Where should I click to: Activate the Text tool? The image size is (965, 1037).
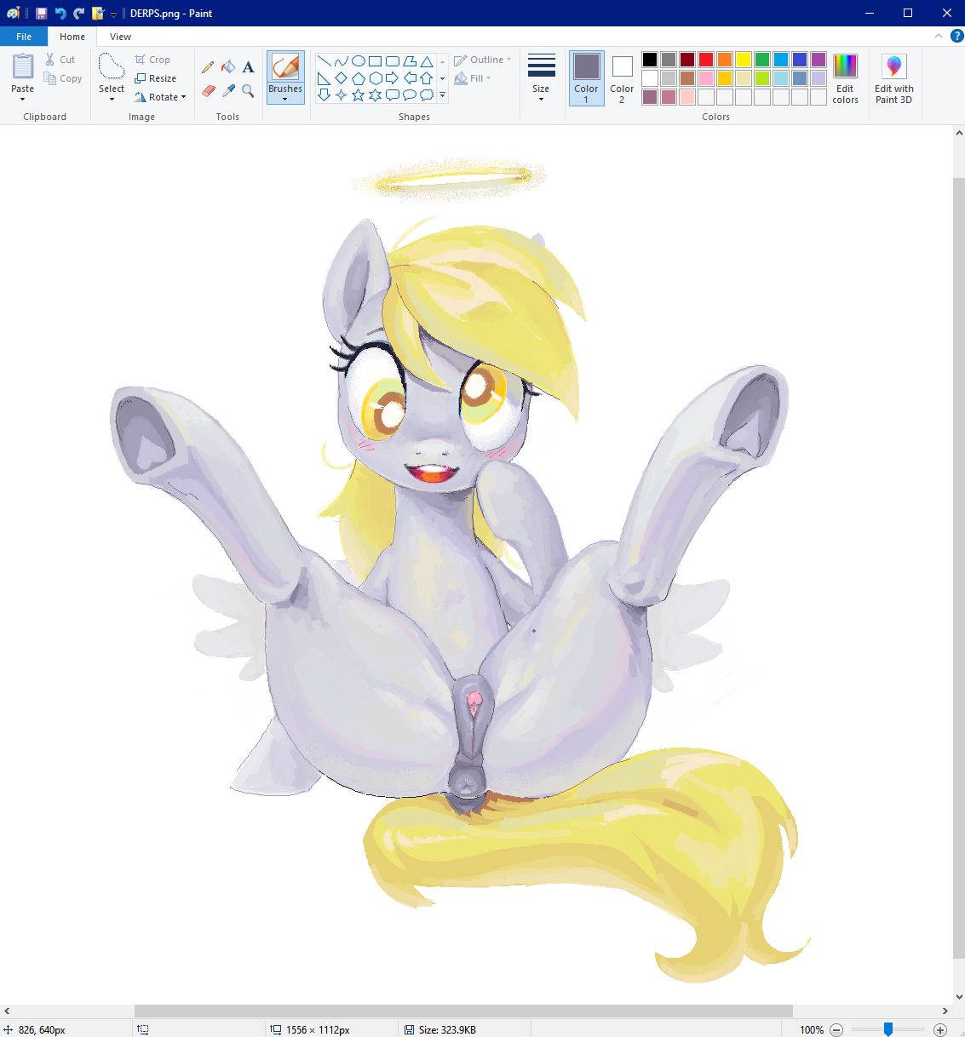(x=249, y=66)
